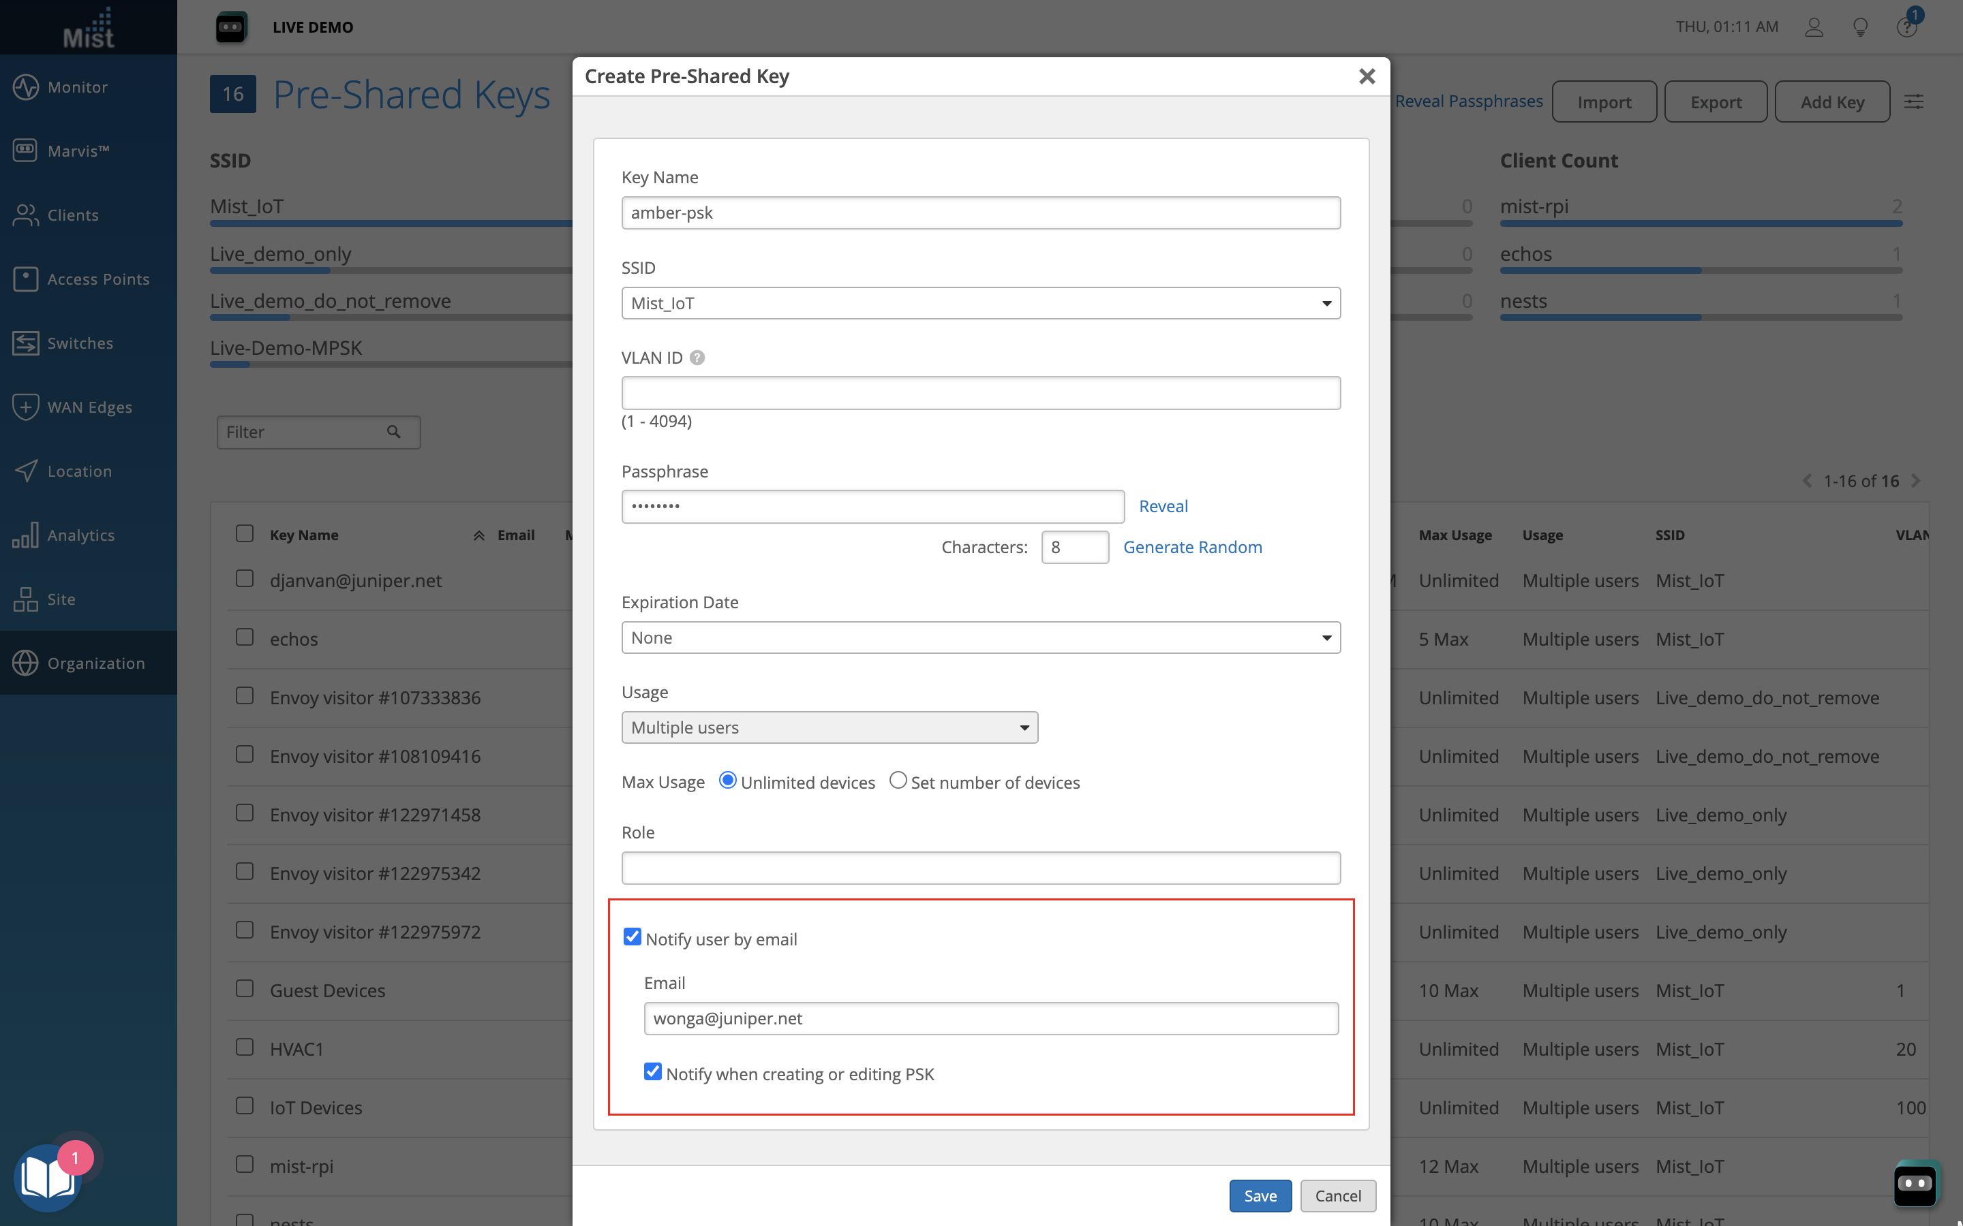Click the Reveal passphrase link
This screenshot has height=1226, width=1963.
tap(1162, 506)
